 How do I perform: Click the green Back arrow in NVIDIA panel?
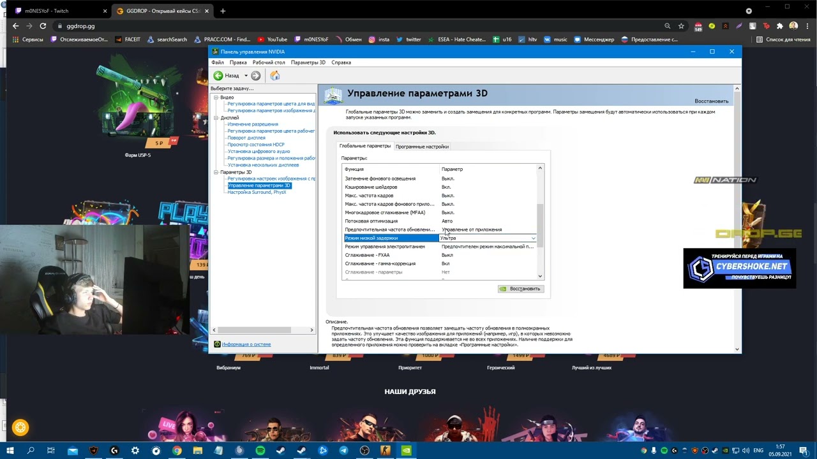click(x=218, y=75)
